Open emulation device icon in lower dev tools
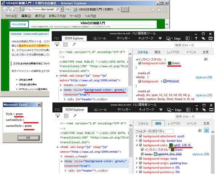This screenshot has height=177, width=218. click(x=169, y=110)
